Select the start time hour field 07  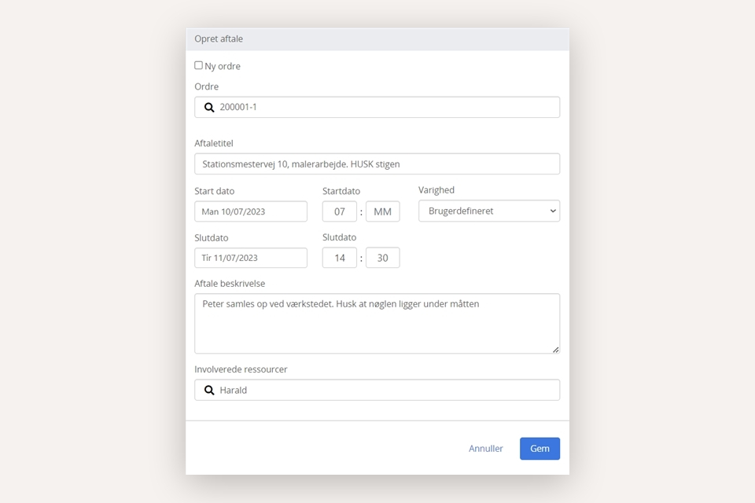(x=340, y=211)
